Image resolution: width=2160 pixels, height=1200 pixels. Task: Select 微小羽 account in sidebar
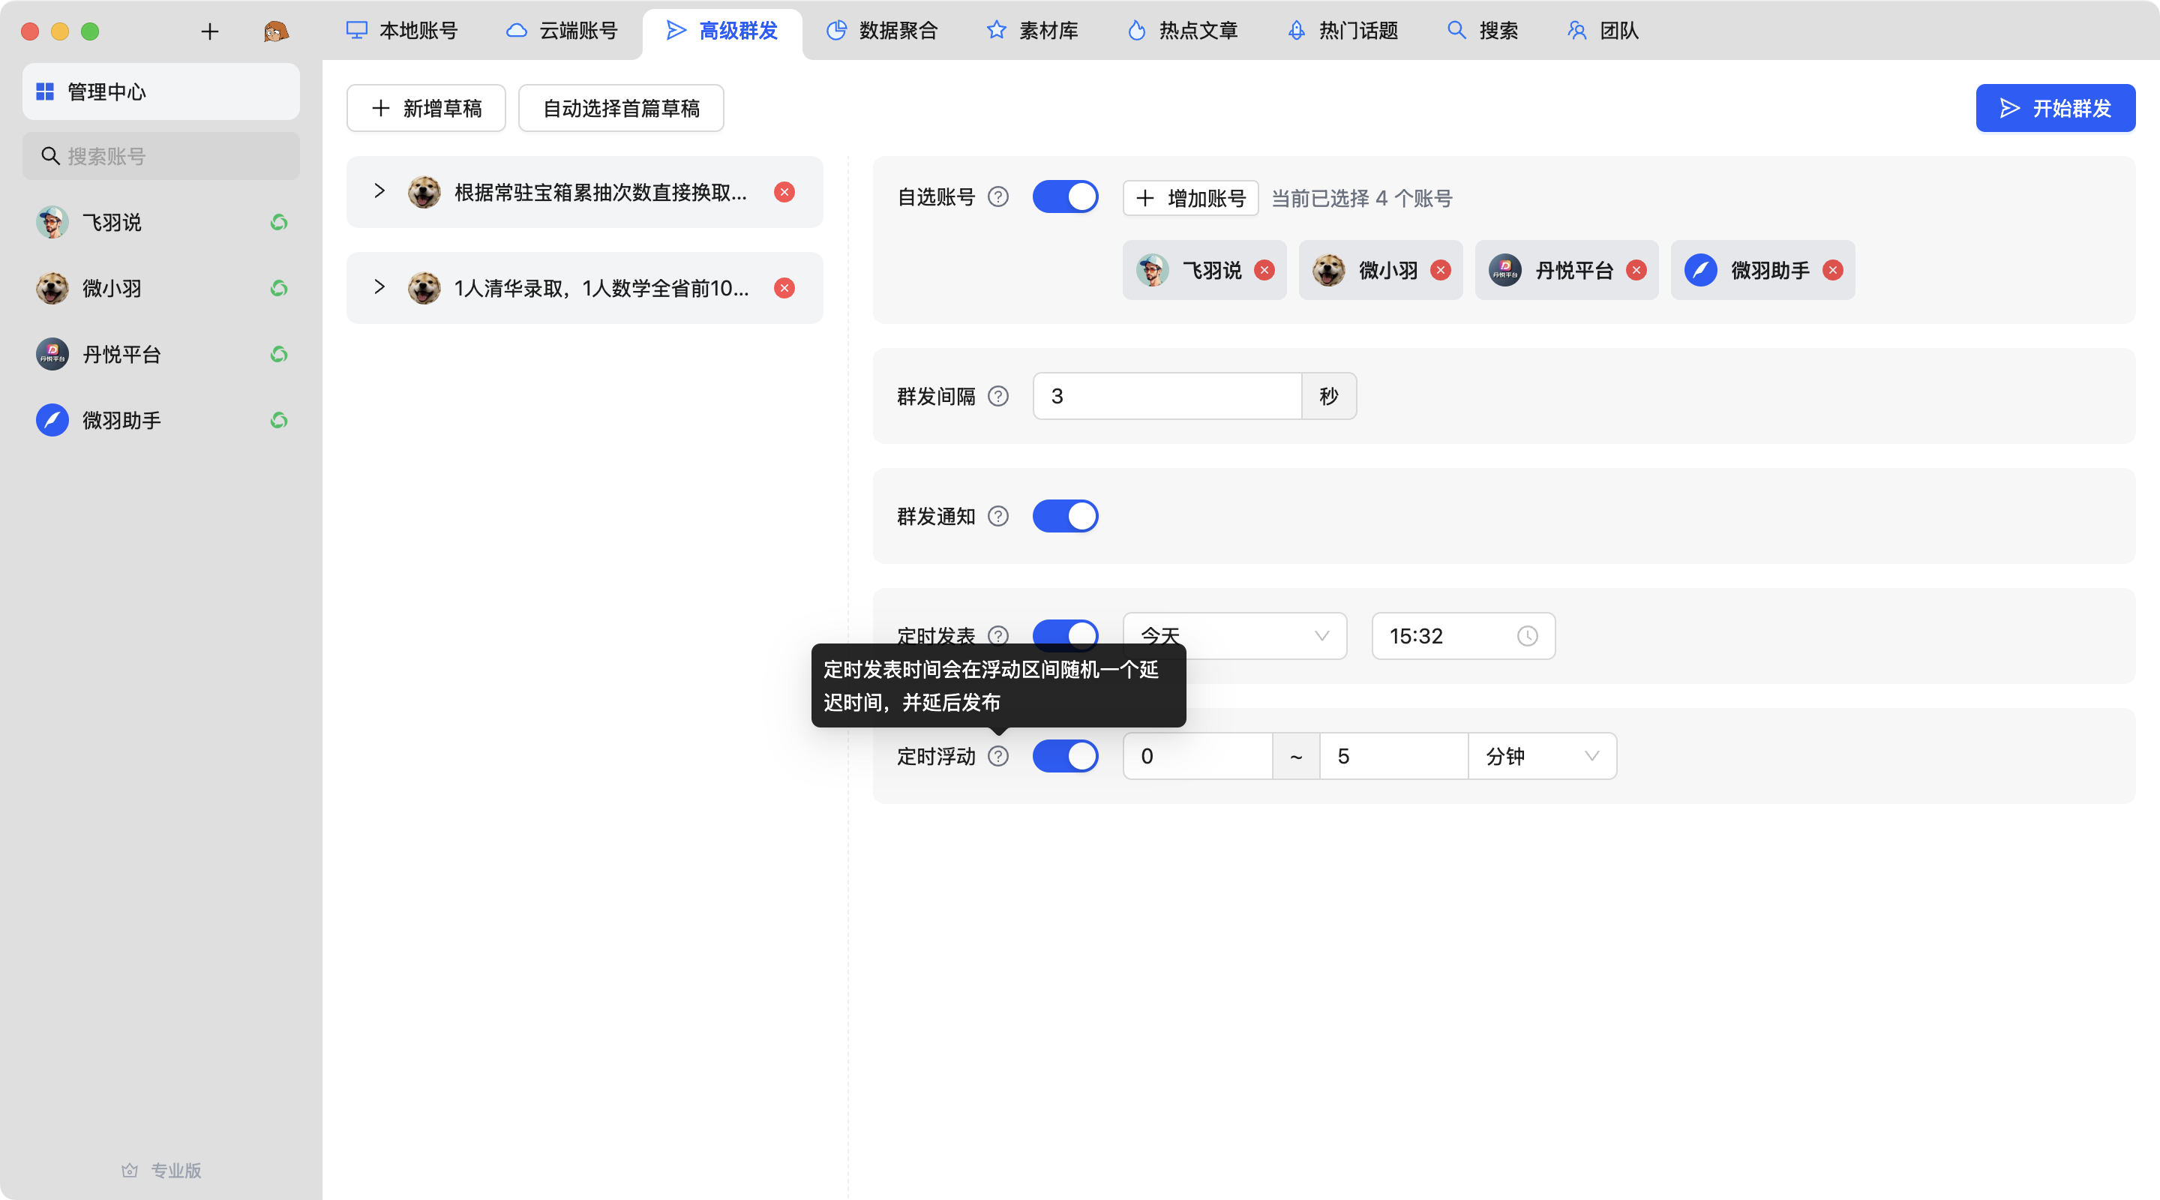tap(161, 289)
